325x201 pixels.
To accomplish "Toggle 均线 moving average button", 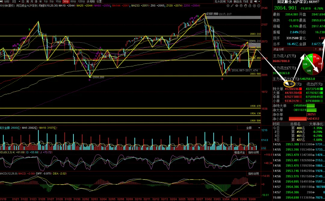I will (x=246, y=2).
